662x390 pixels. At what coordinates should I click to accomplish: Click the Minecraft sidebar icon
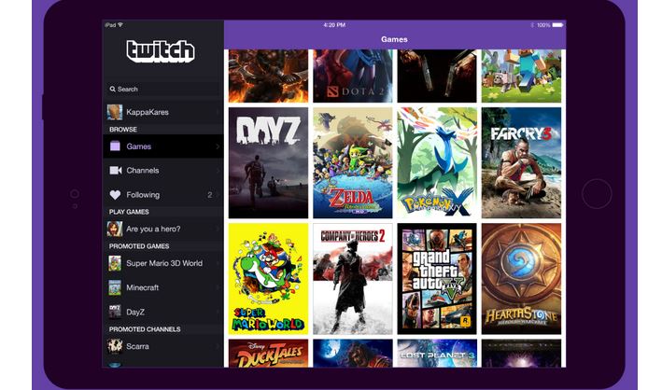115,288
